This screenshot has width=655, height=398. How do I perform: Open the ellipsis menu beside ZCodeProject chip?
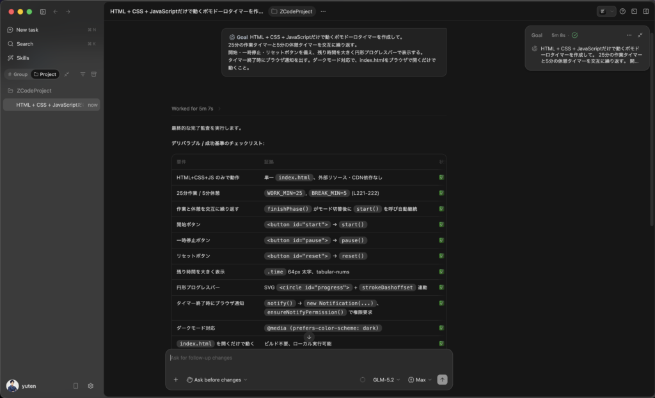[x=323, y=11]
